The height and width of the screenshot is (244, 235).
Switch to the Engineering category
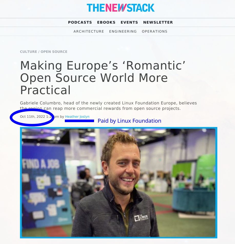pos(123,32)
